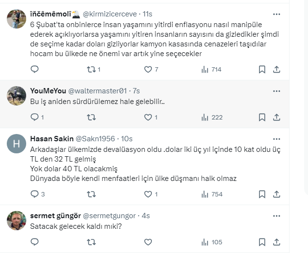Retweet the kirmizicerceve tweet
This screenshot has height=253, width=308.
click(x=91, y=70)
